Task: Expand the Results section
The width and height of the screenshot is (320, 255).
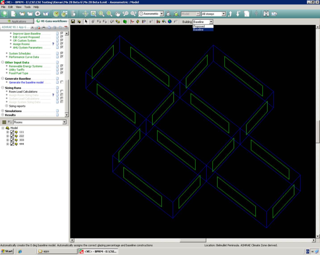Action: click(3, 115)
